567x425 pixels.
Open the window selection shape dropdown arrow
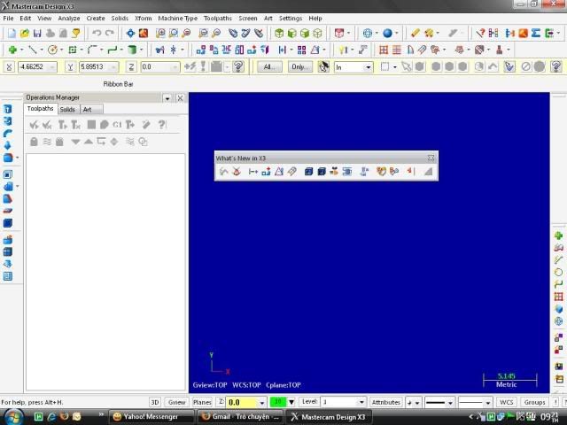394,67
